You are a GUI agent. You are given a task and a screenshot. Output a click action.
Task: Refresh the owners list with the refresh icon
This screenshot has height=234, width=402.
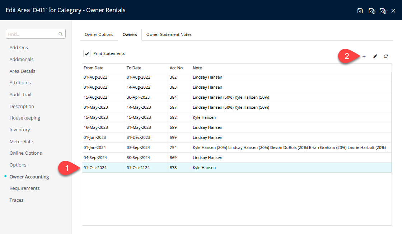pyautogui.click(x=386, y=56)
